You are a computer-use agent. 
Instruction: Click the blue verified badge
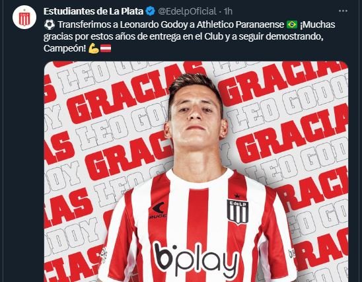click(x=150, y=11)
